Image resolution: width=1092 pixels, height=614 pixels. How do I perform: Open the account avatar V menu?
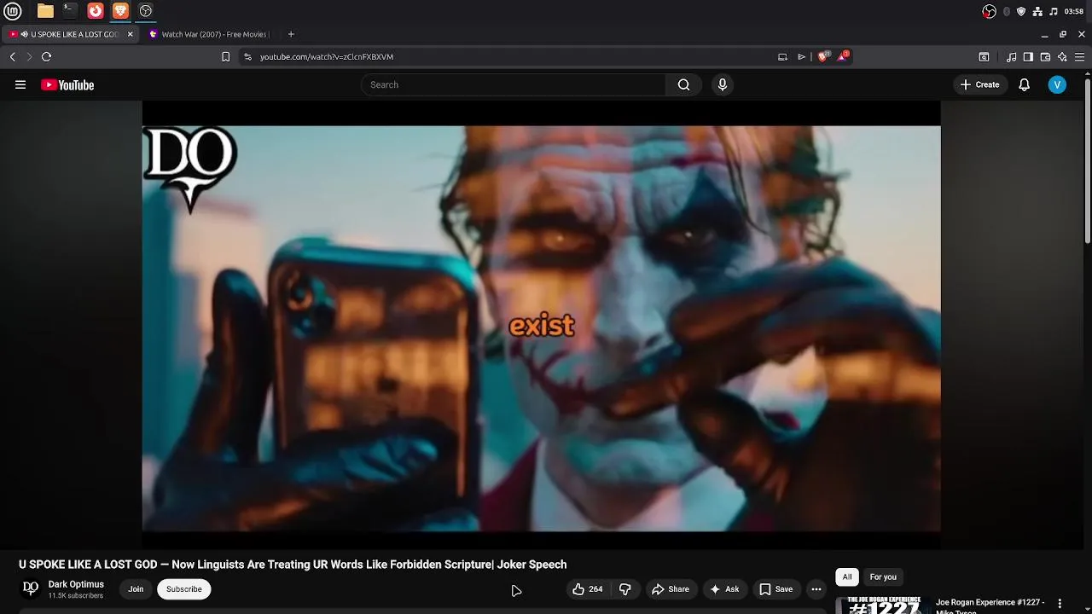pyautogui.click(x=1057, y=84)
